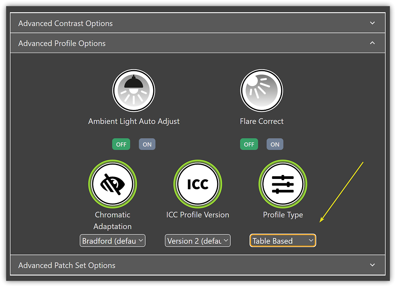This screenshot has height=287, width=396.
Task: Collapse the Advanced Profile Options section
Action: pos(198,43)
